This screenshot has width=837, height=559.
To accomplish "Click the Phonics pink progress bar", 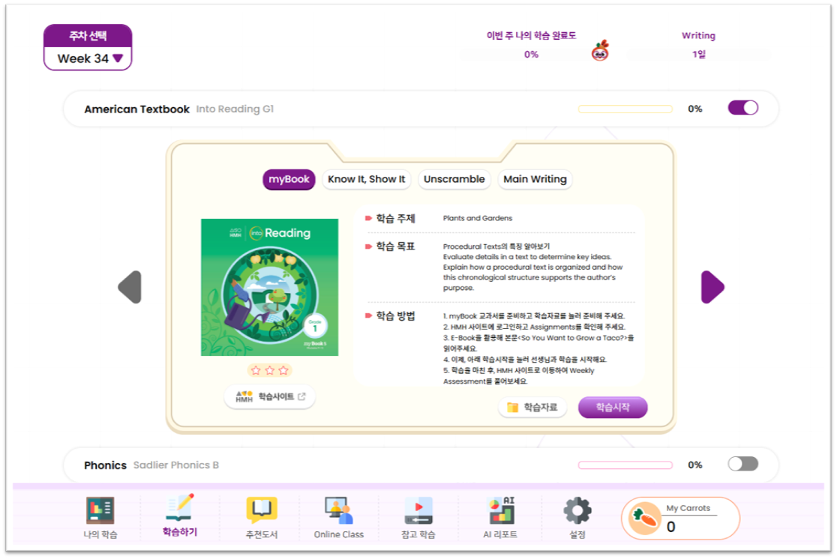I will pyautogui.click(x=625, y=465).
